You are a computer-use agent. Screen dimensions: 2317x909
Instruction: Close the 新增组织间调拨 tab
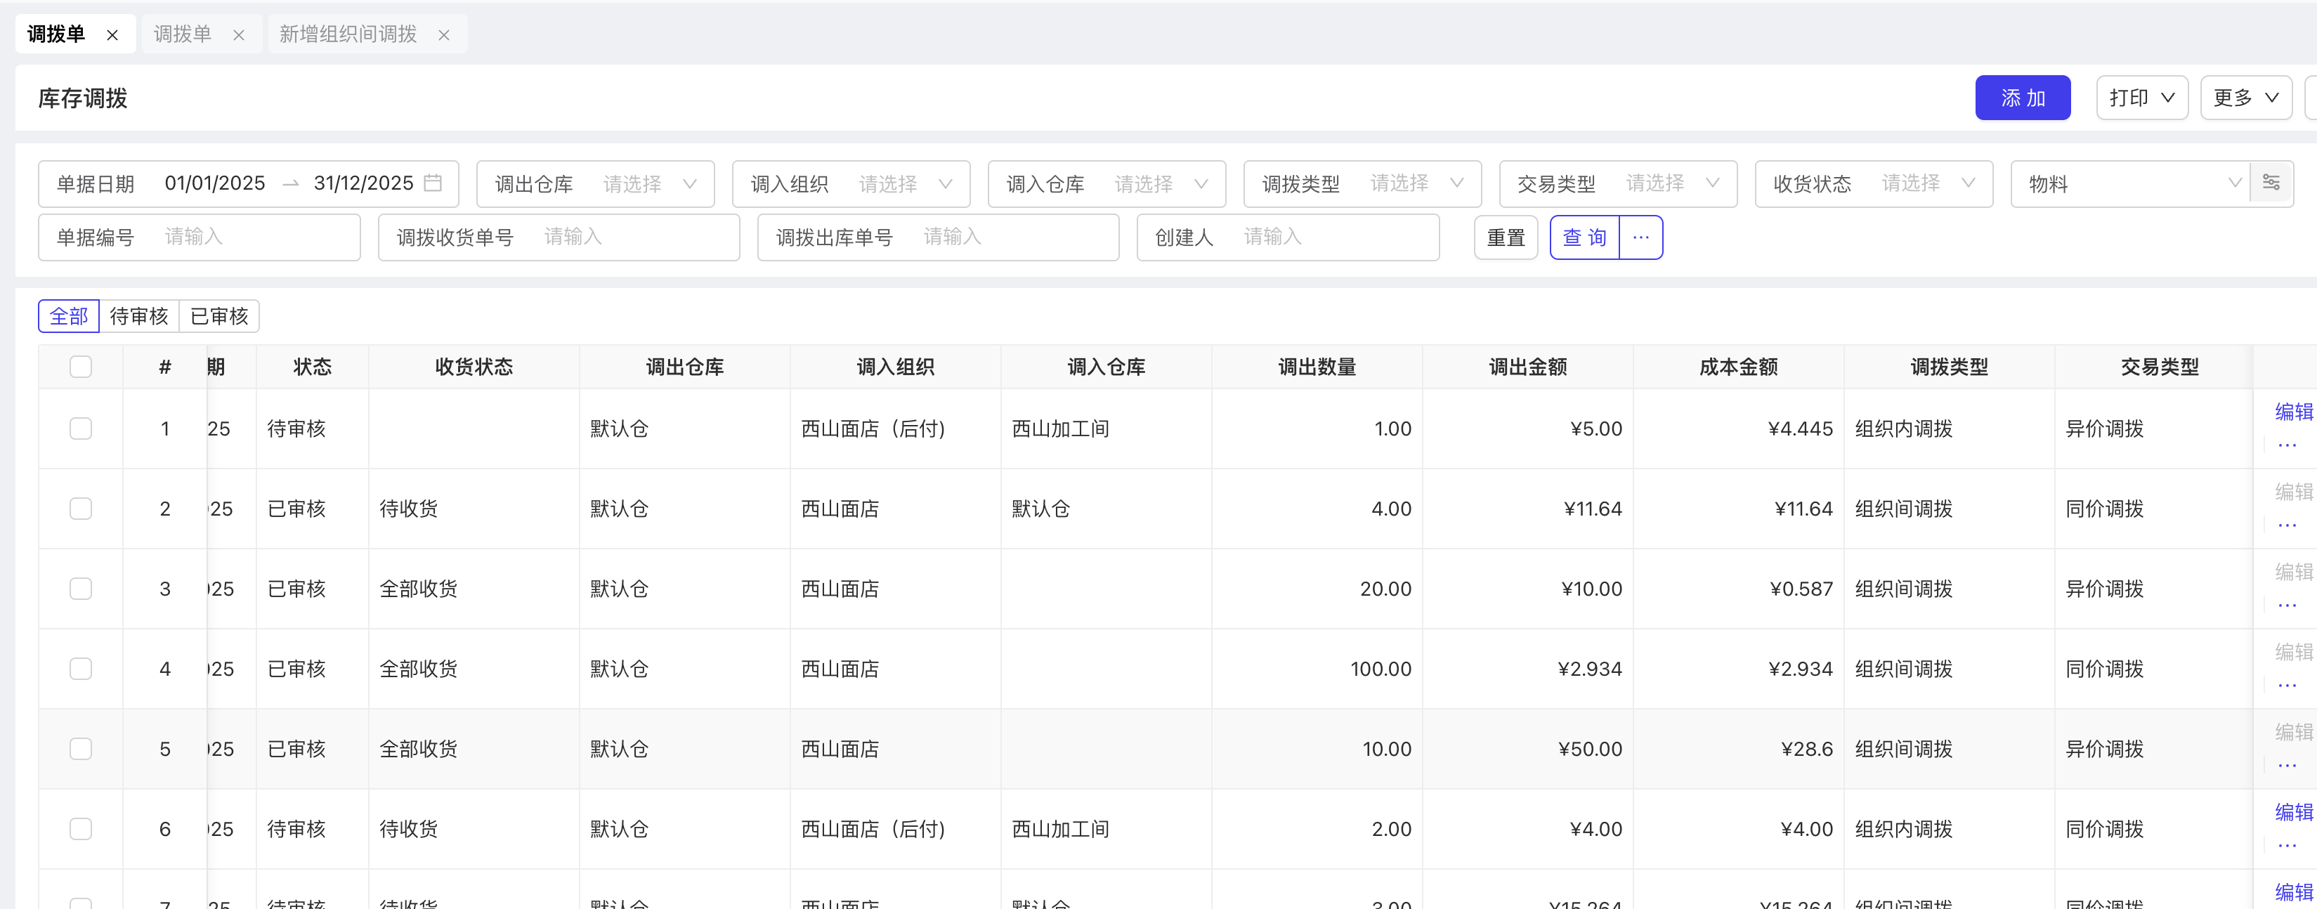coord(443,35)
